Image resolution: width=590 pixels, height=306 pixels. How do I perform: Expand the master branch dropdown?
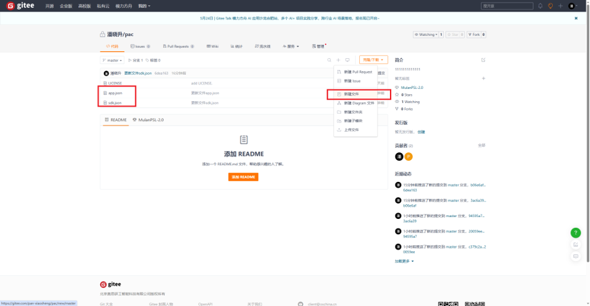pyautogui.click(x=113, y=60)
